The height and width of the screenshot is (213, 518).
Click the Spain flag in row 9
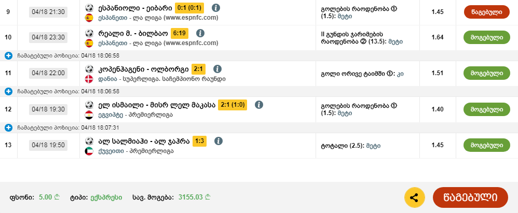tap(89, 18)
